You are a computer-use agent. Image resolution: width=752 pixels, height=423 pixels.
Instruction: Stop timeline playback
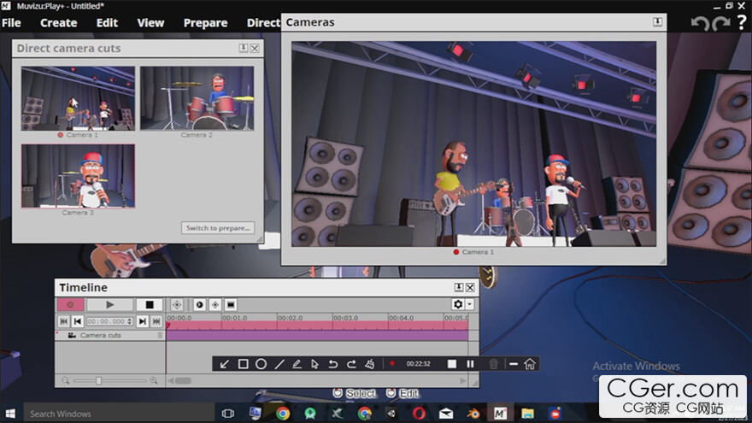(x=150, y=304)
